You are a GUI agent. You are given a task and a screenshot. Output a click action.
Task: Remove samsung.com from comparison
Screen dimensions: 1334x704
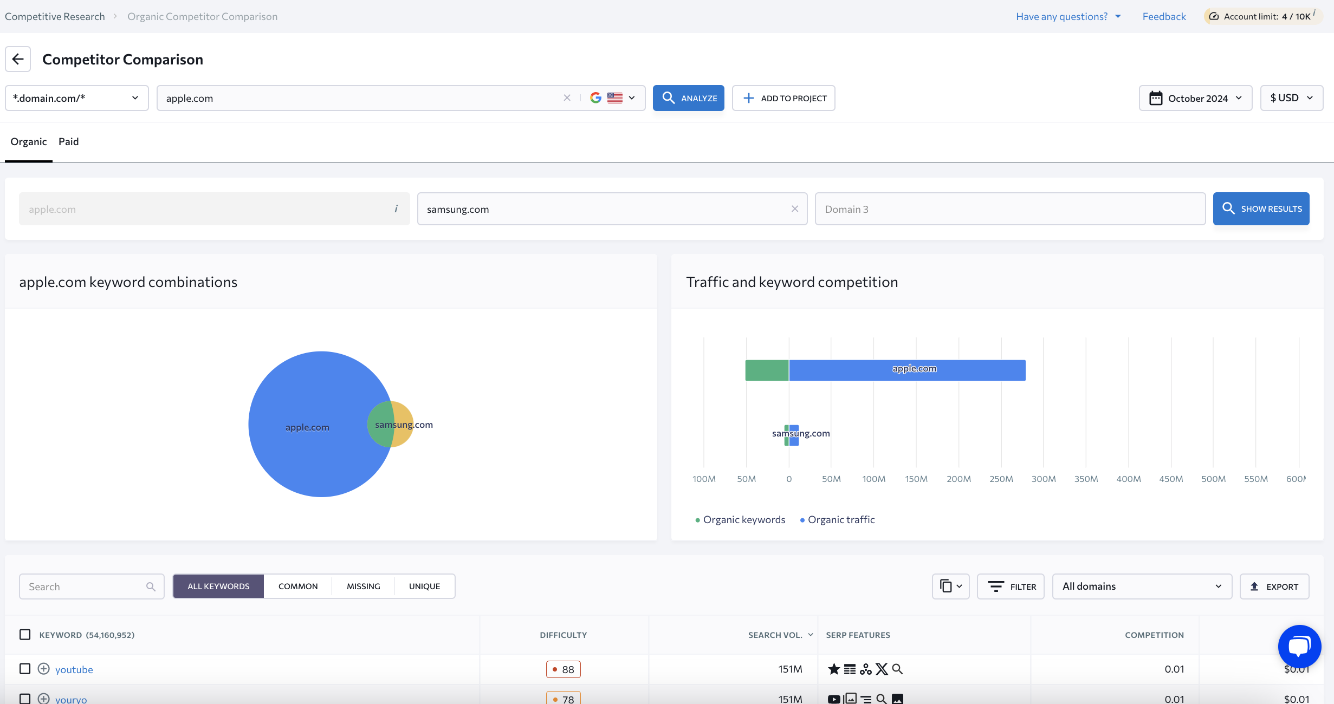(795, 209)
